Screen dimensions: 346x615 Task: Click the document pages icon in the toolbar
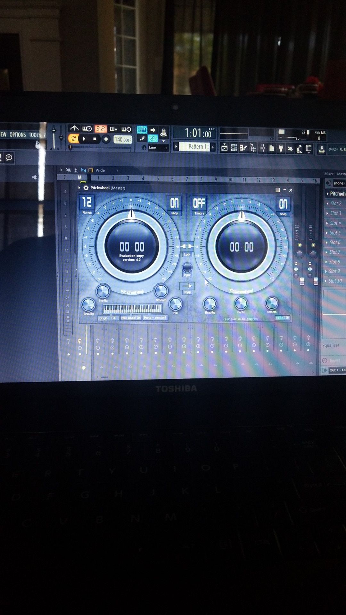[271, 148]
